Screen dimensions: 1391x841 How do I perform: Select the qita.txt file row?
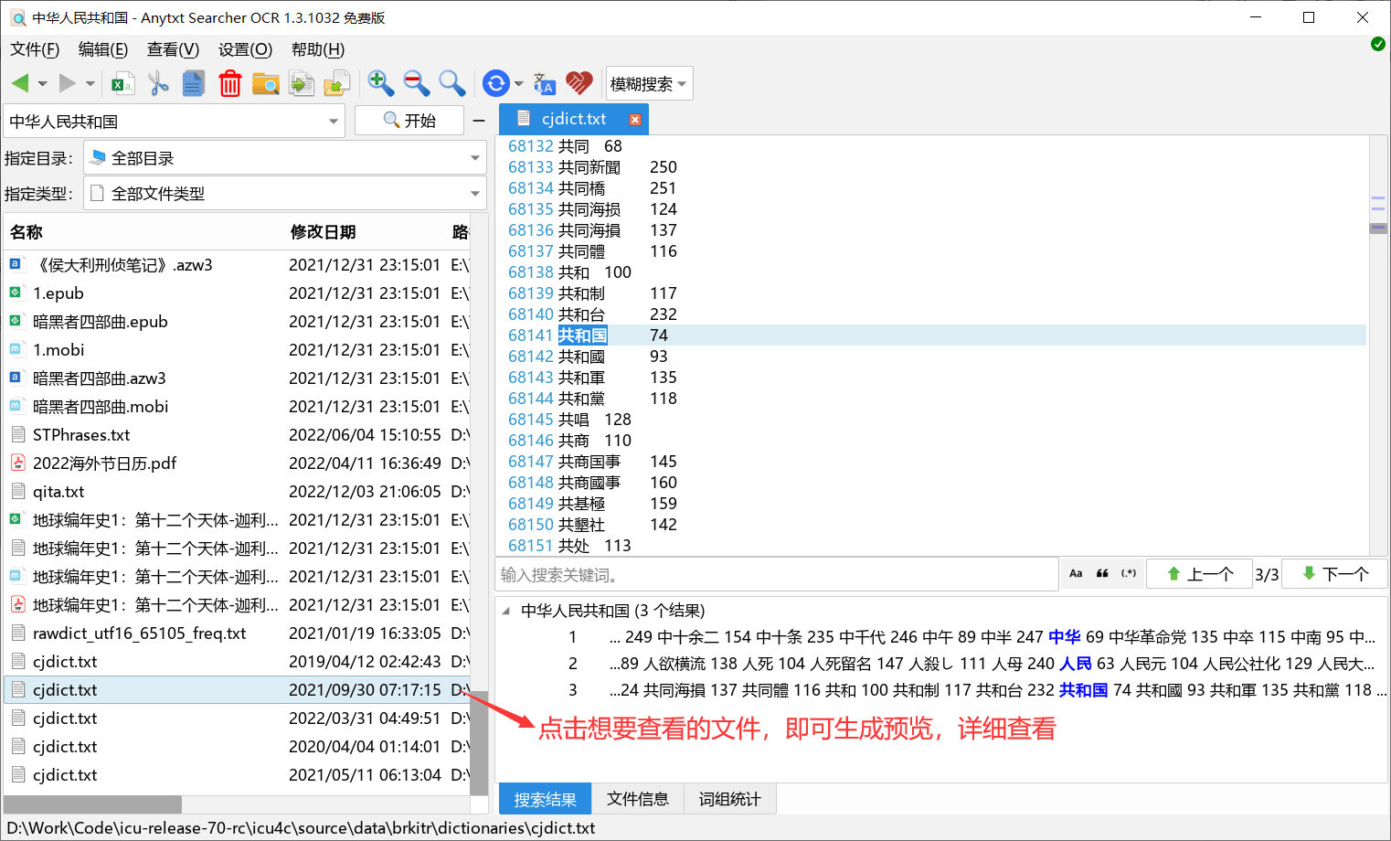pyautogui.click(x=237, y=492)
